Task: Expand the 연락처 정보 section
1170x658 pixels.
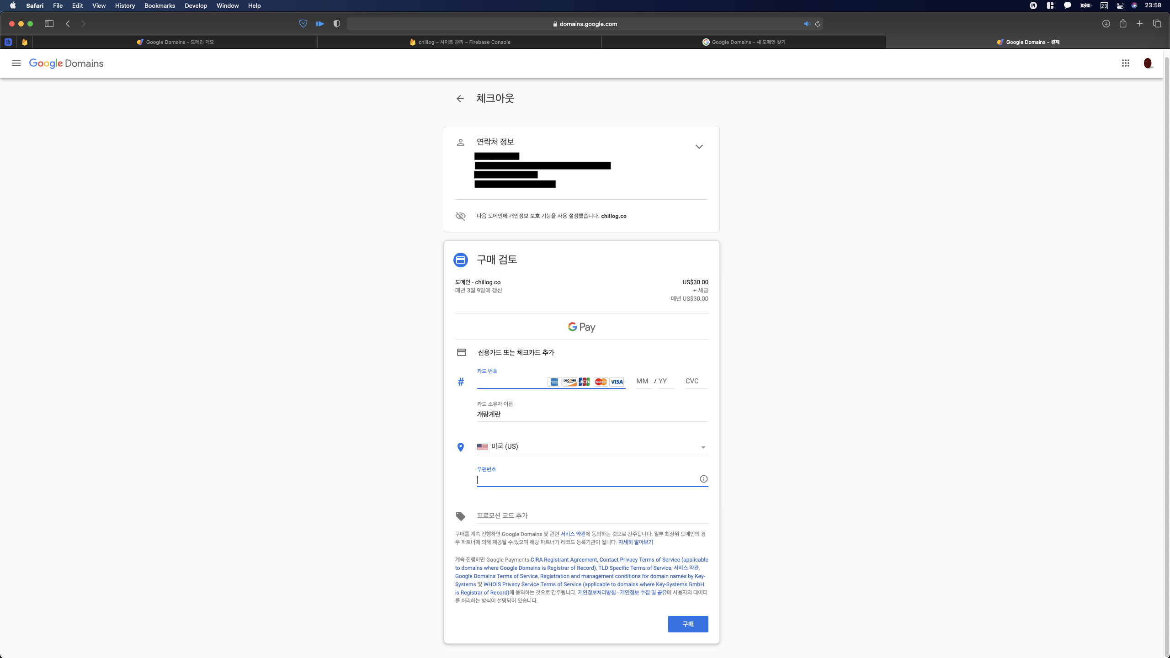Action: click(699, 147)
